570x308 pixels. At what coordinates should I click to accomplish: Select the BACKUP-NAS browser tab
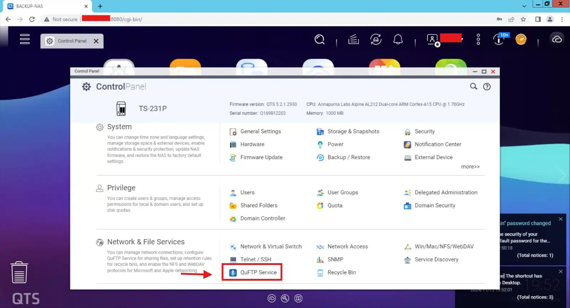coord(46,6)
